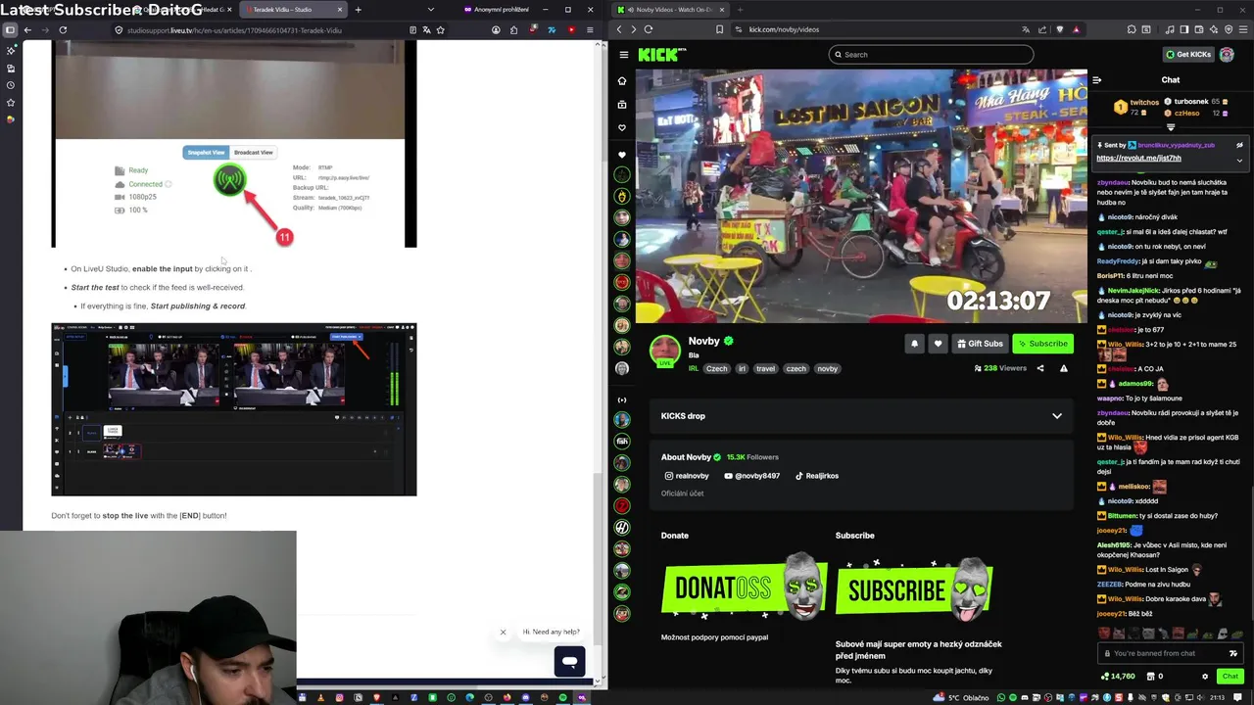Screen dimensions: 1254x705
Task: Click the Kick search field
Action: 931,55
